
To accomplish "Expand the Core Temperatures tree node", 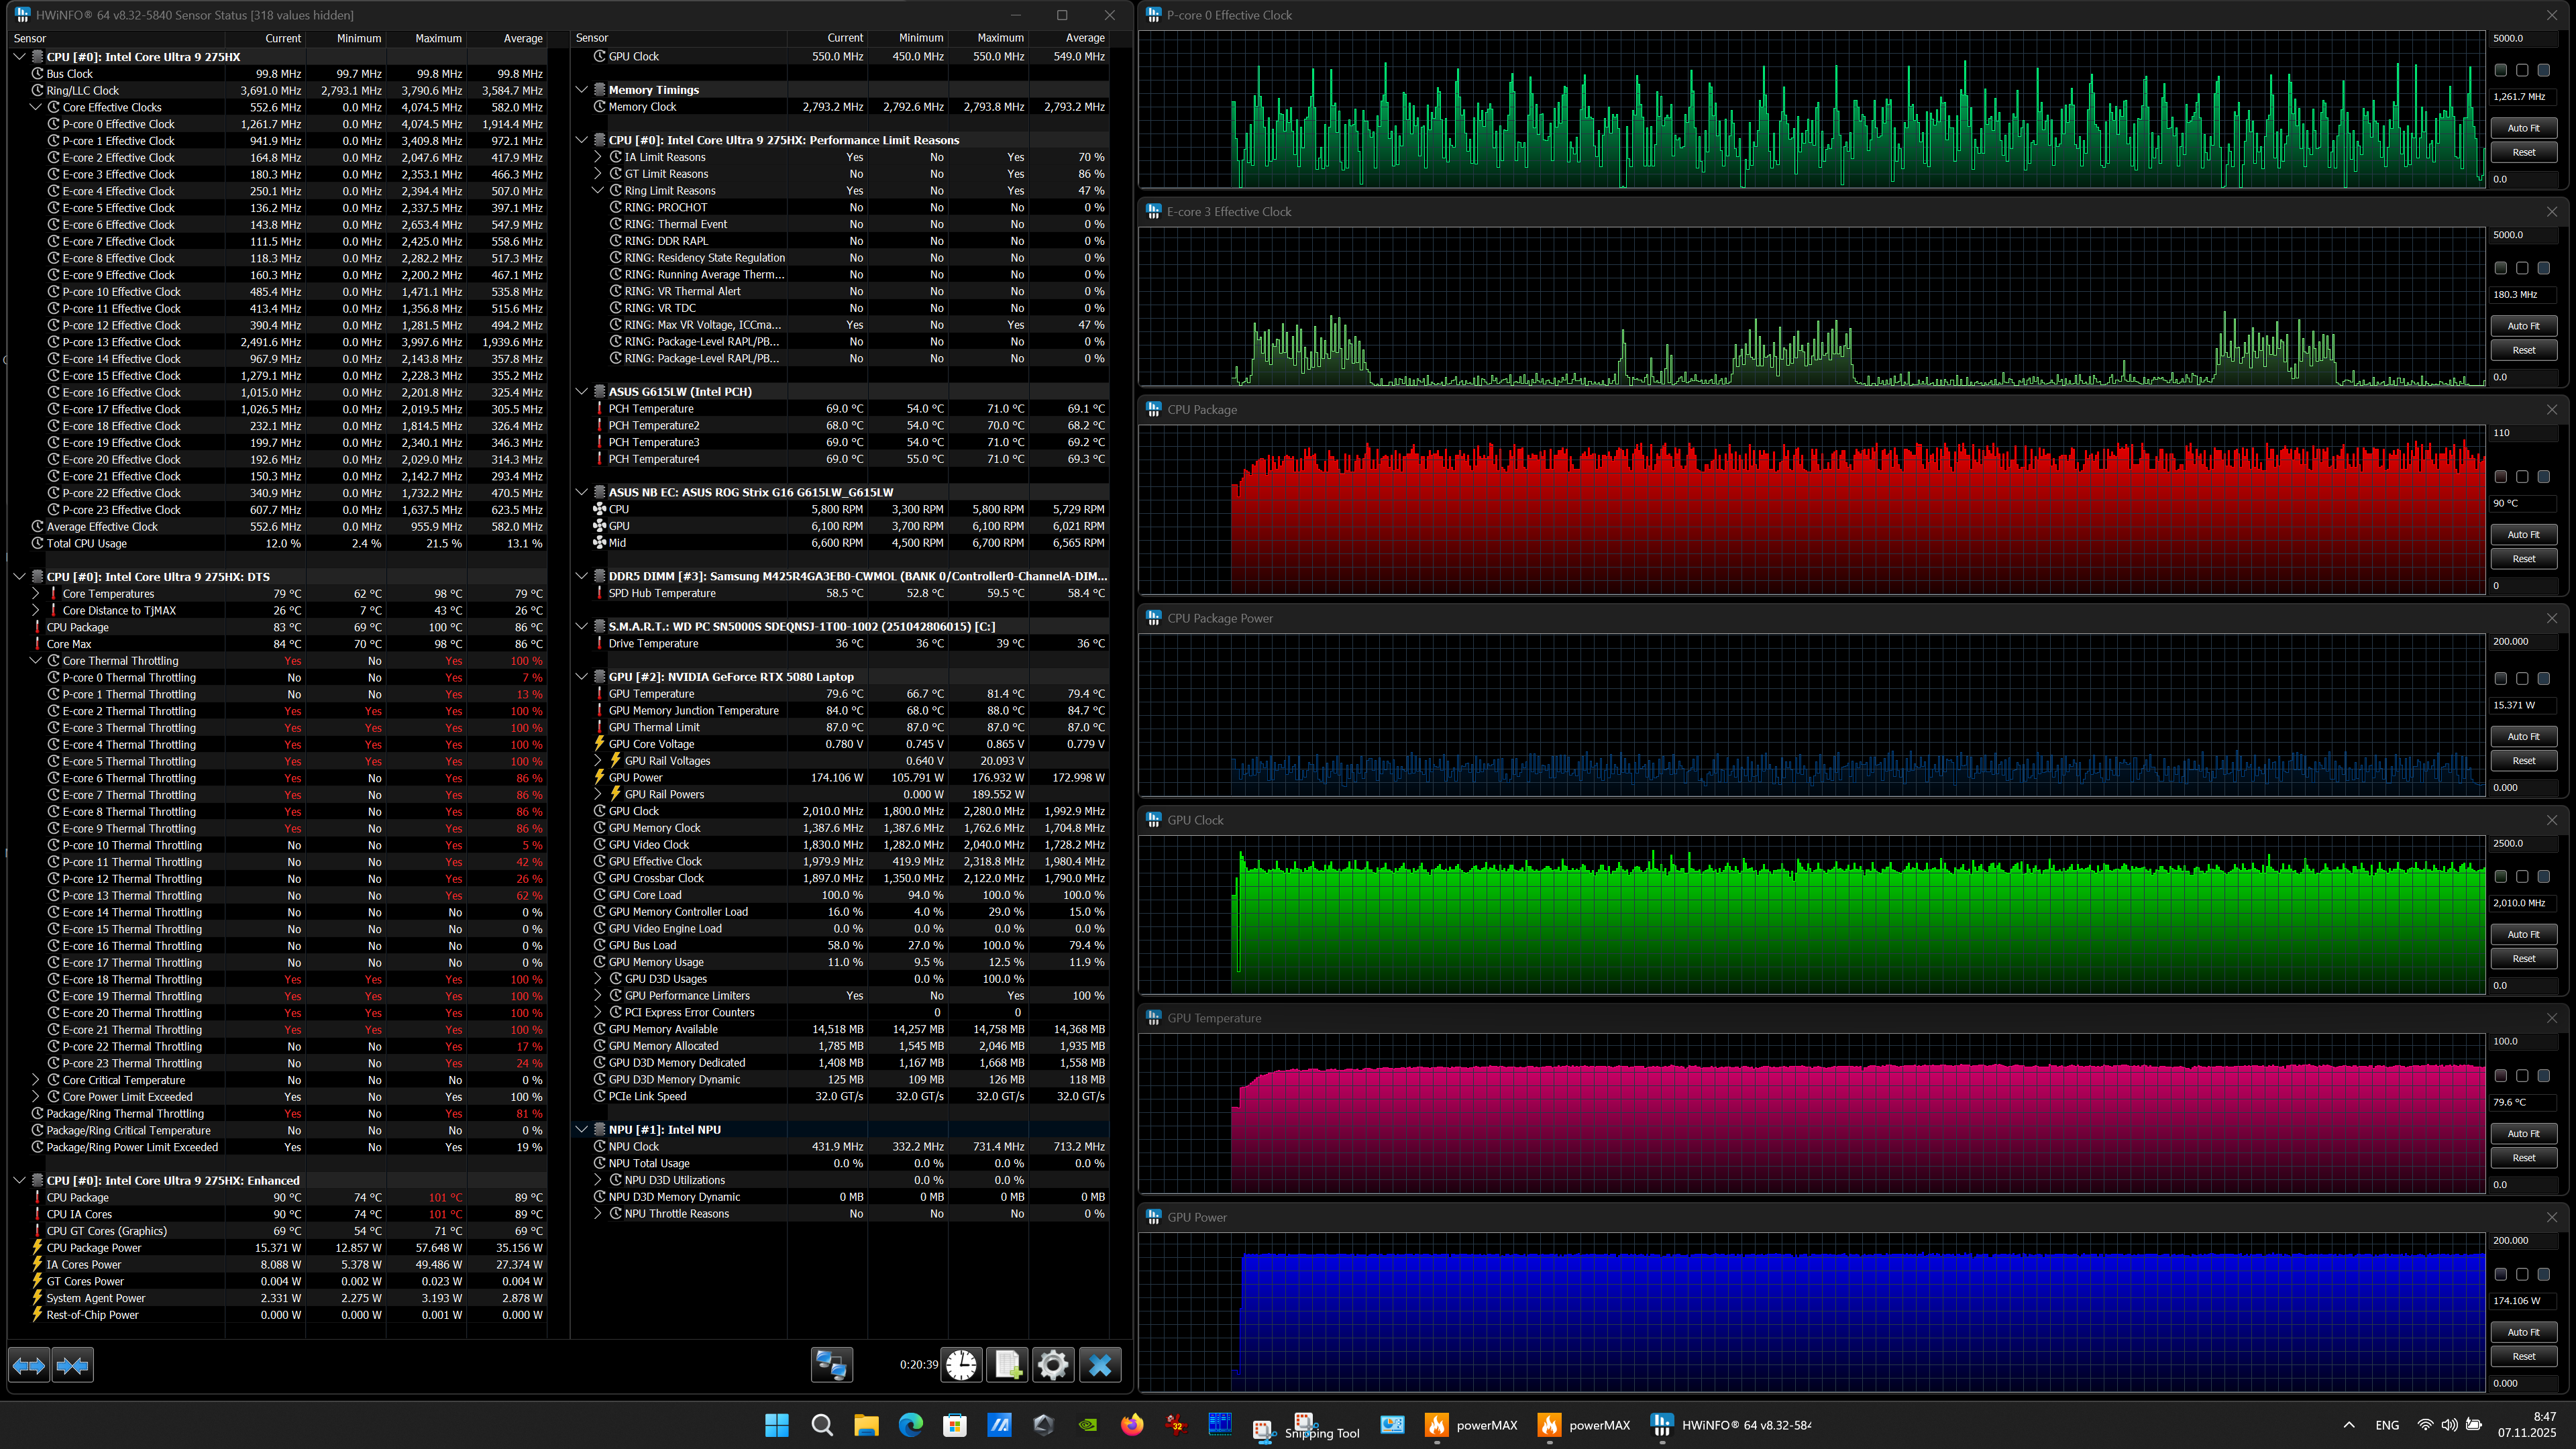I will (36, 594).
